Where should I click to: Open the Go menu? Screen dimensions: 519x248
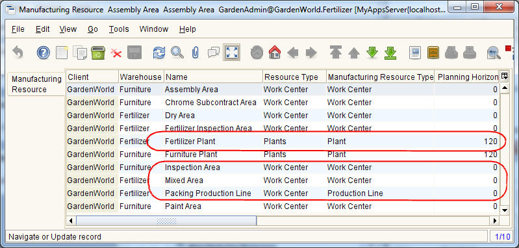click(x=93, y=29)
